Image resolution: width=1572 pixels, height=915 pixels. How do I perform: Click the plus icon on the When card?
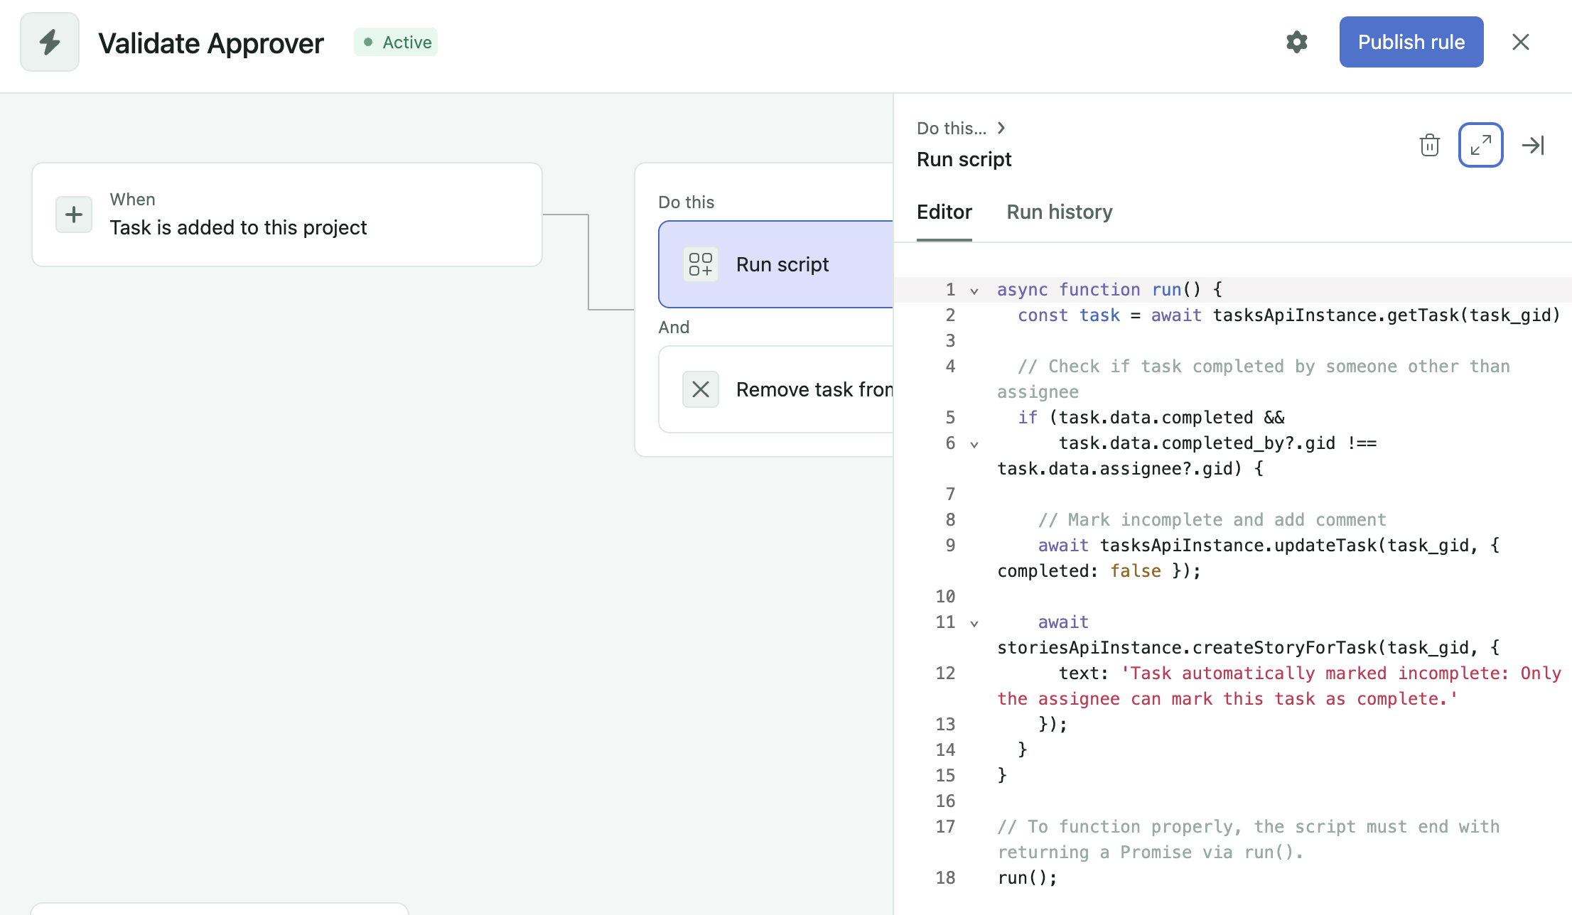point(73,214)
